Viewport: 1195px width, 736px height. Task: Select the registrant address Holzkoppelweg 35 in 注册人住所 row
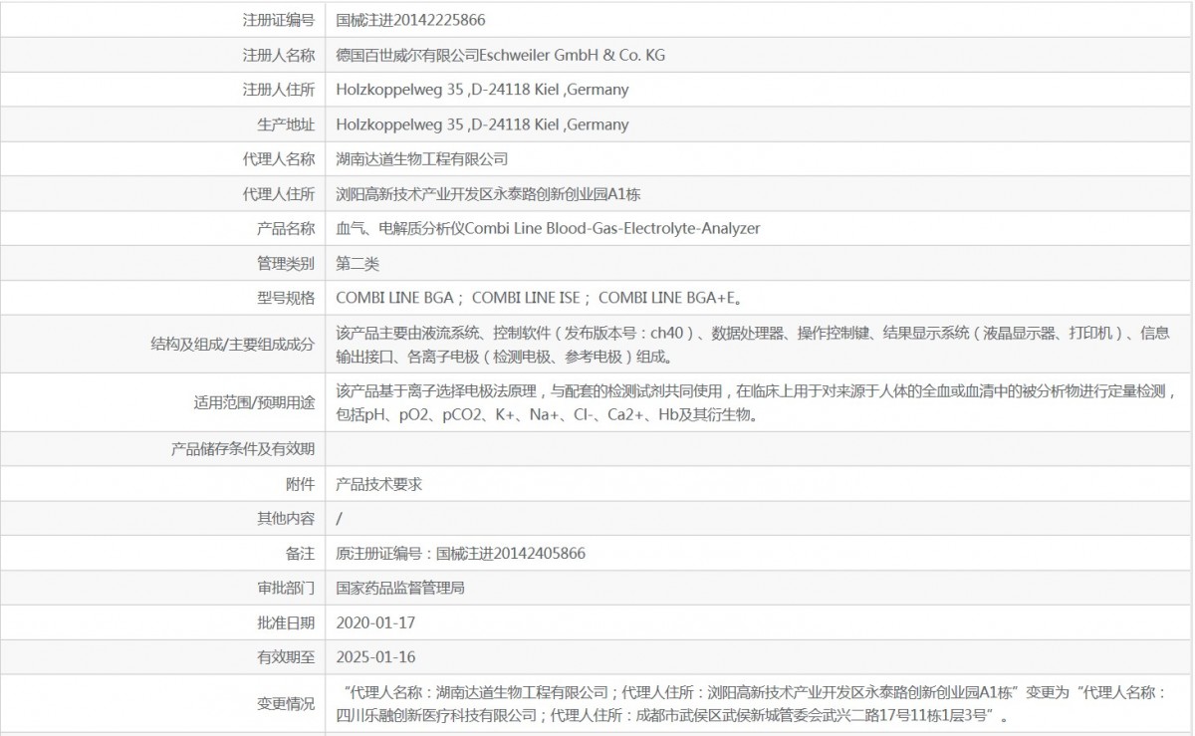(x=482, y=90)
